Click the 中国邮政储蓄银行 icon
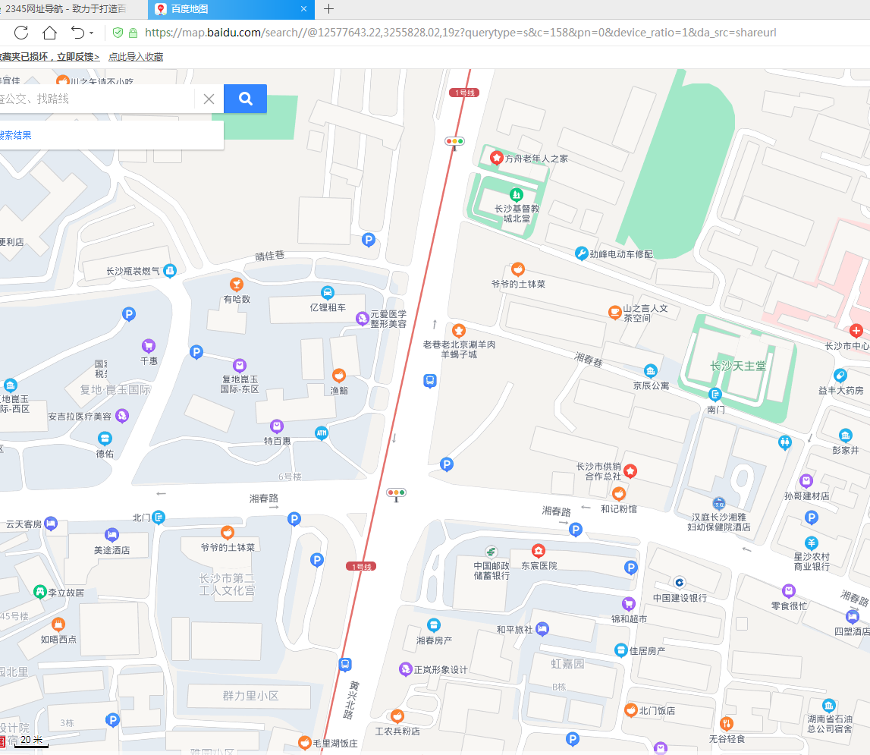 [491, 550]
